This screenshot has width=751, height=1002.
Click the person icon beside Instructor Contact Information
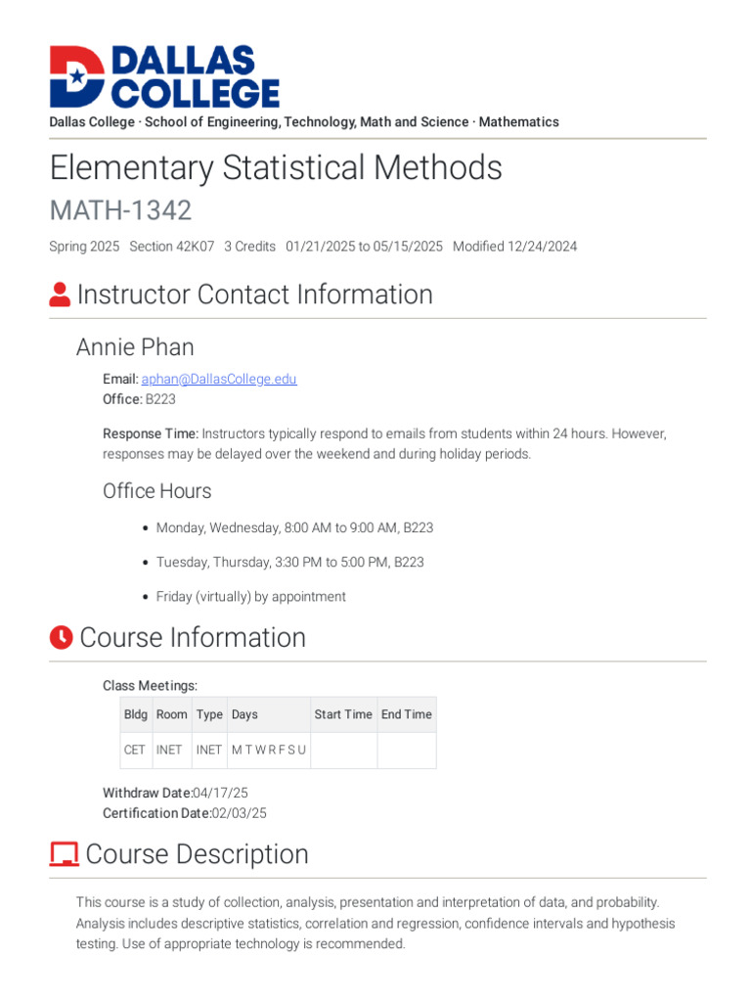coord(60,295)
